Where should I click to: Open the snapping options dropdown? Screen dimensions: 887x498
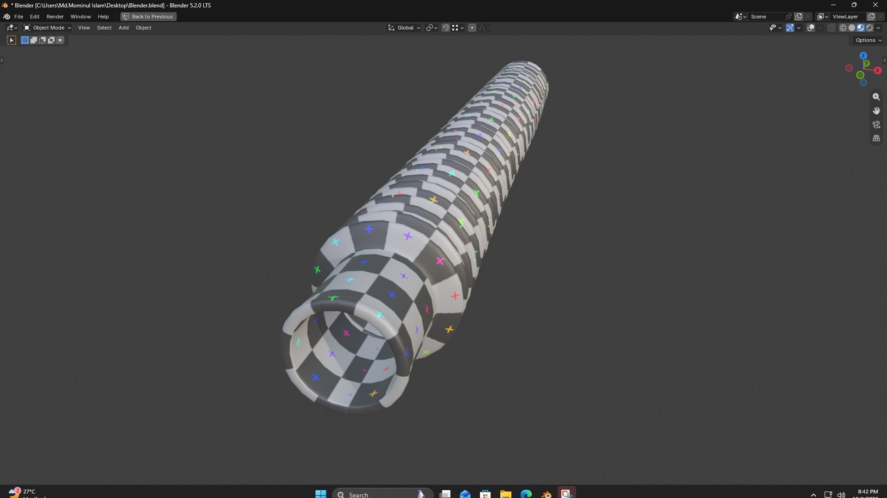coord(458,28)
